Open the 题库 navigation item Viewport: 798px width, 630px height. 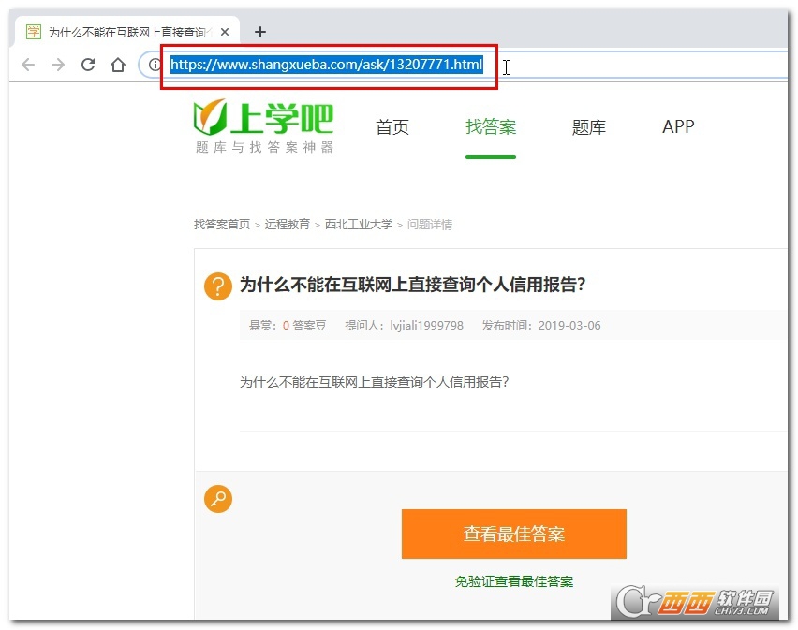[589, 126]
